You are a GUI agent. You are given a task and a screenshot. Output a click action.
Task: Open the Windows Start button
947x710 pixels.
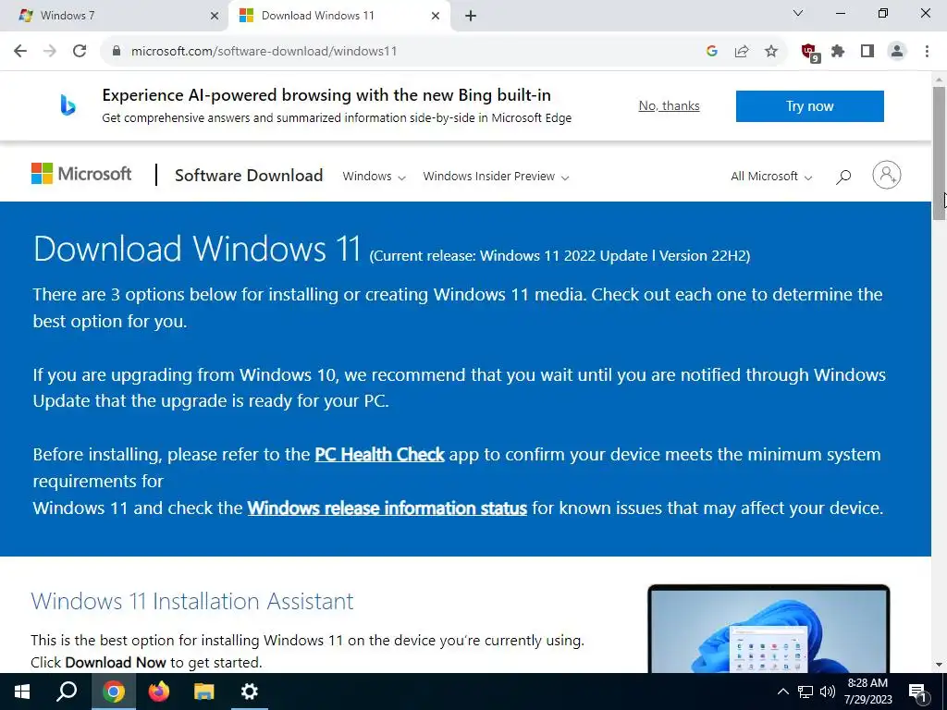(22, 692)
